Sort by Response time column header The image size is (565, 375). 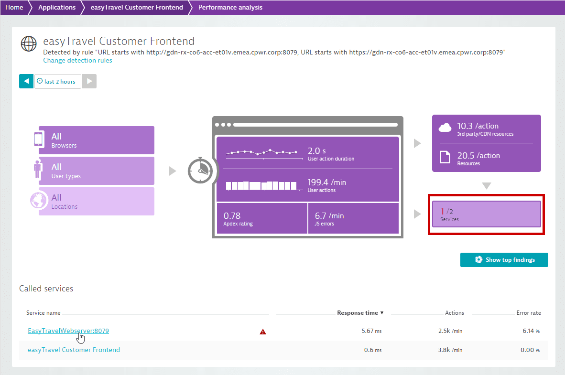tap(360, 313)
